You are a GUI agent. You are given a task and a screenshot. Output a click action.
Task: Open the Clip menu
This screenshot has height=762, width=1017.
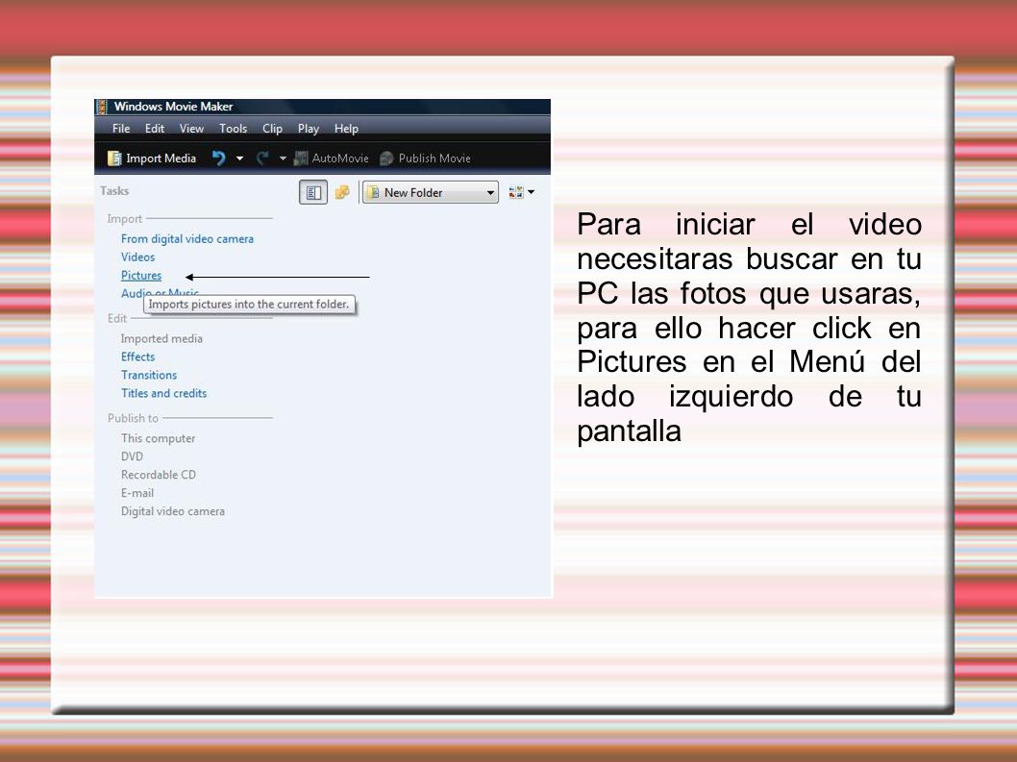pos(272,129)
